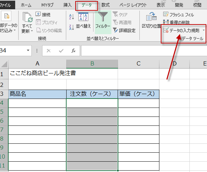The image size is (207, 172).
Task: Click the 注文数（ケース） header cell
Action: coord(92,94)
